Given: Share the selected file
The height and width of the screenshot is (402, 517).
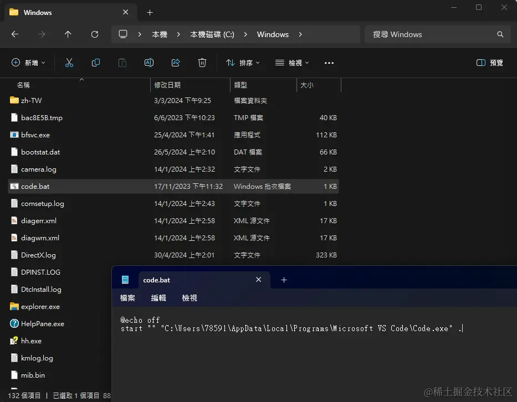Looking at the screenshot, I should tap(176, 63).
